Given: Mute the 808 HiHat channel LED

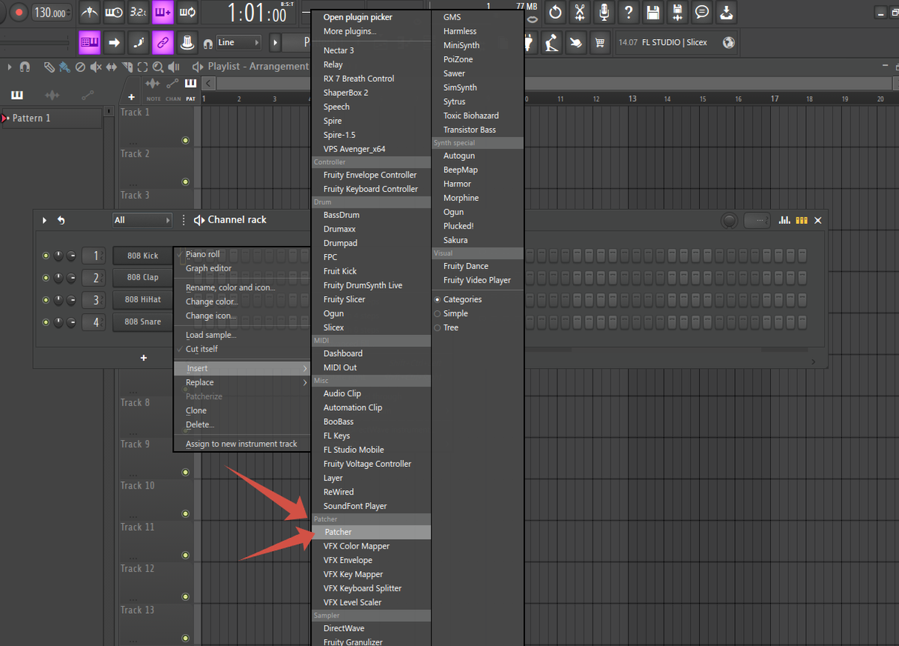Looking at the screenshot, I should pyautogui.click(x=46, y=300).
